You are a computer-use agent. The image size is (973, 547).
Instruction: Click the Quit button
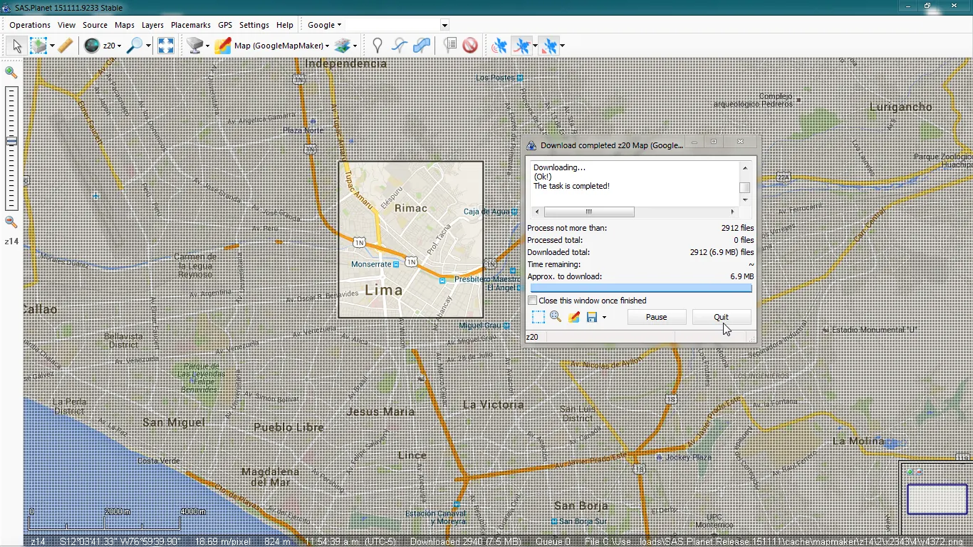pos(722,317)
